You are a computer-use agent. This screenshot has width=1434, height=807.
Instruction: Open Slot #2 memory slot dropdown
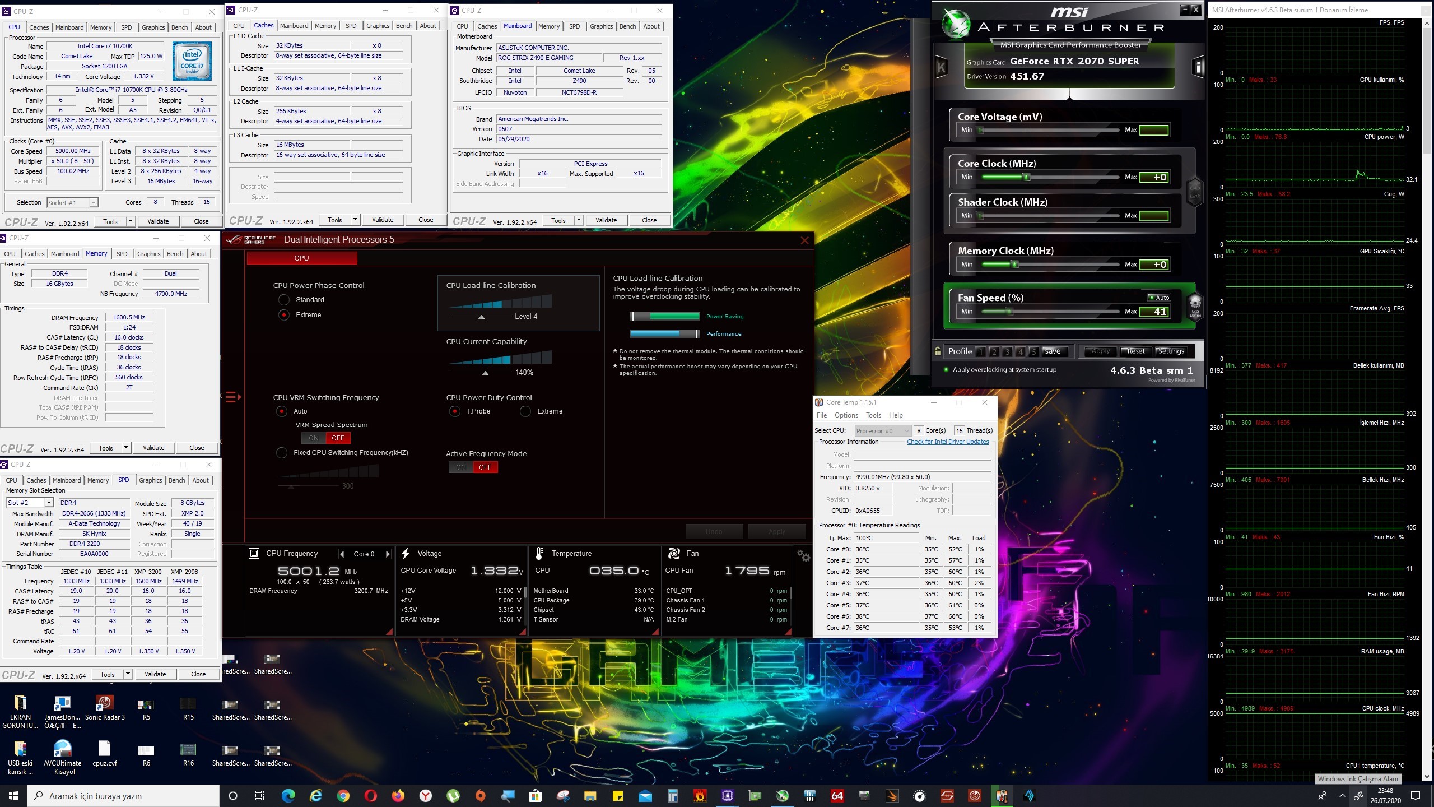(x=30, y=503)
